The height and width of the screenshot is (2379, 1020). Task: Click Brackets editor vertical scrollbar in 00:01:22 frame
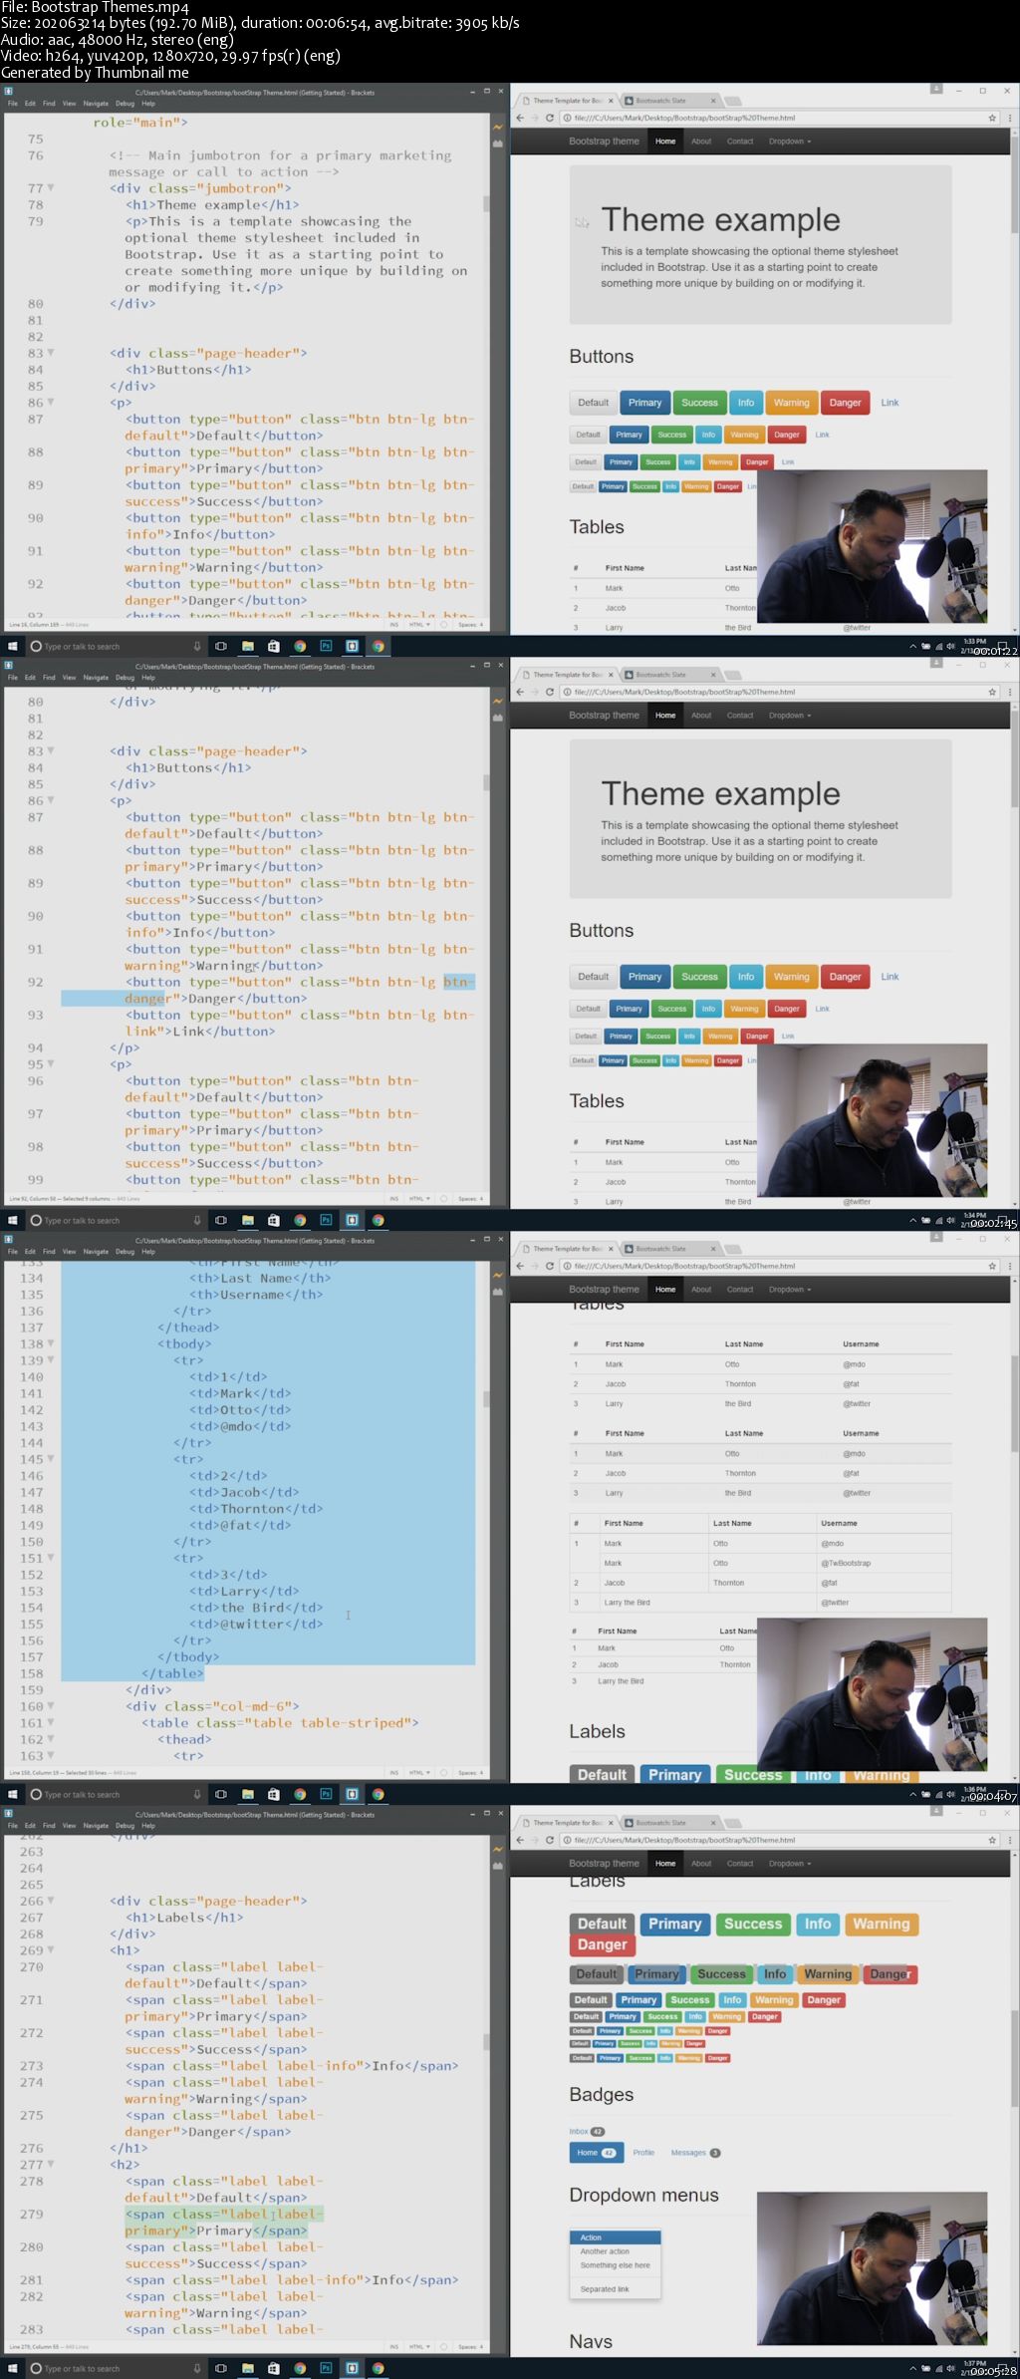pyautogui.click(x=486, y=202)
